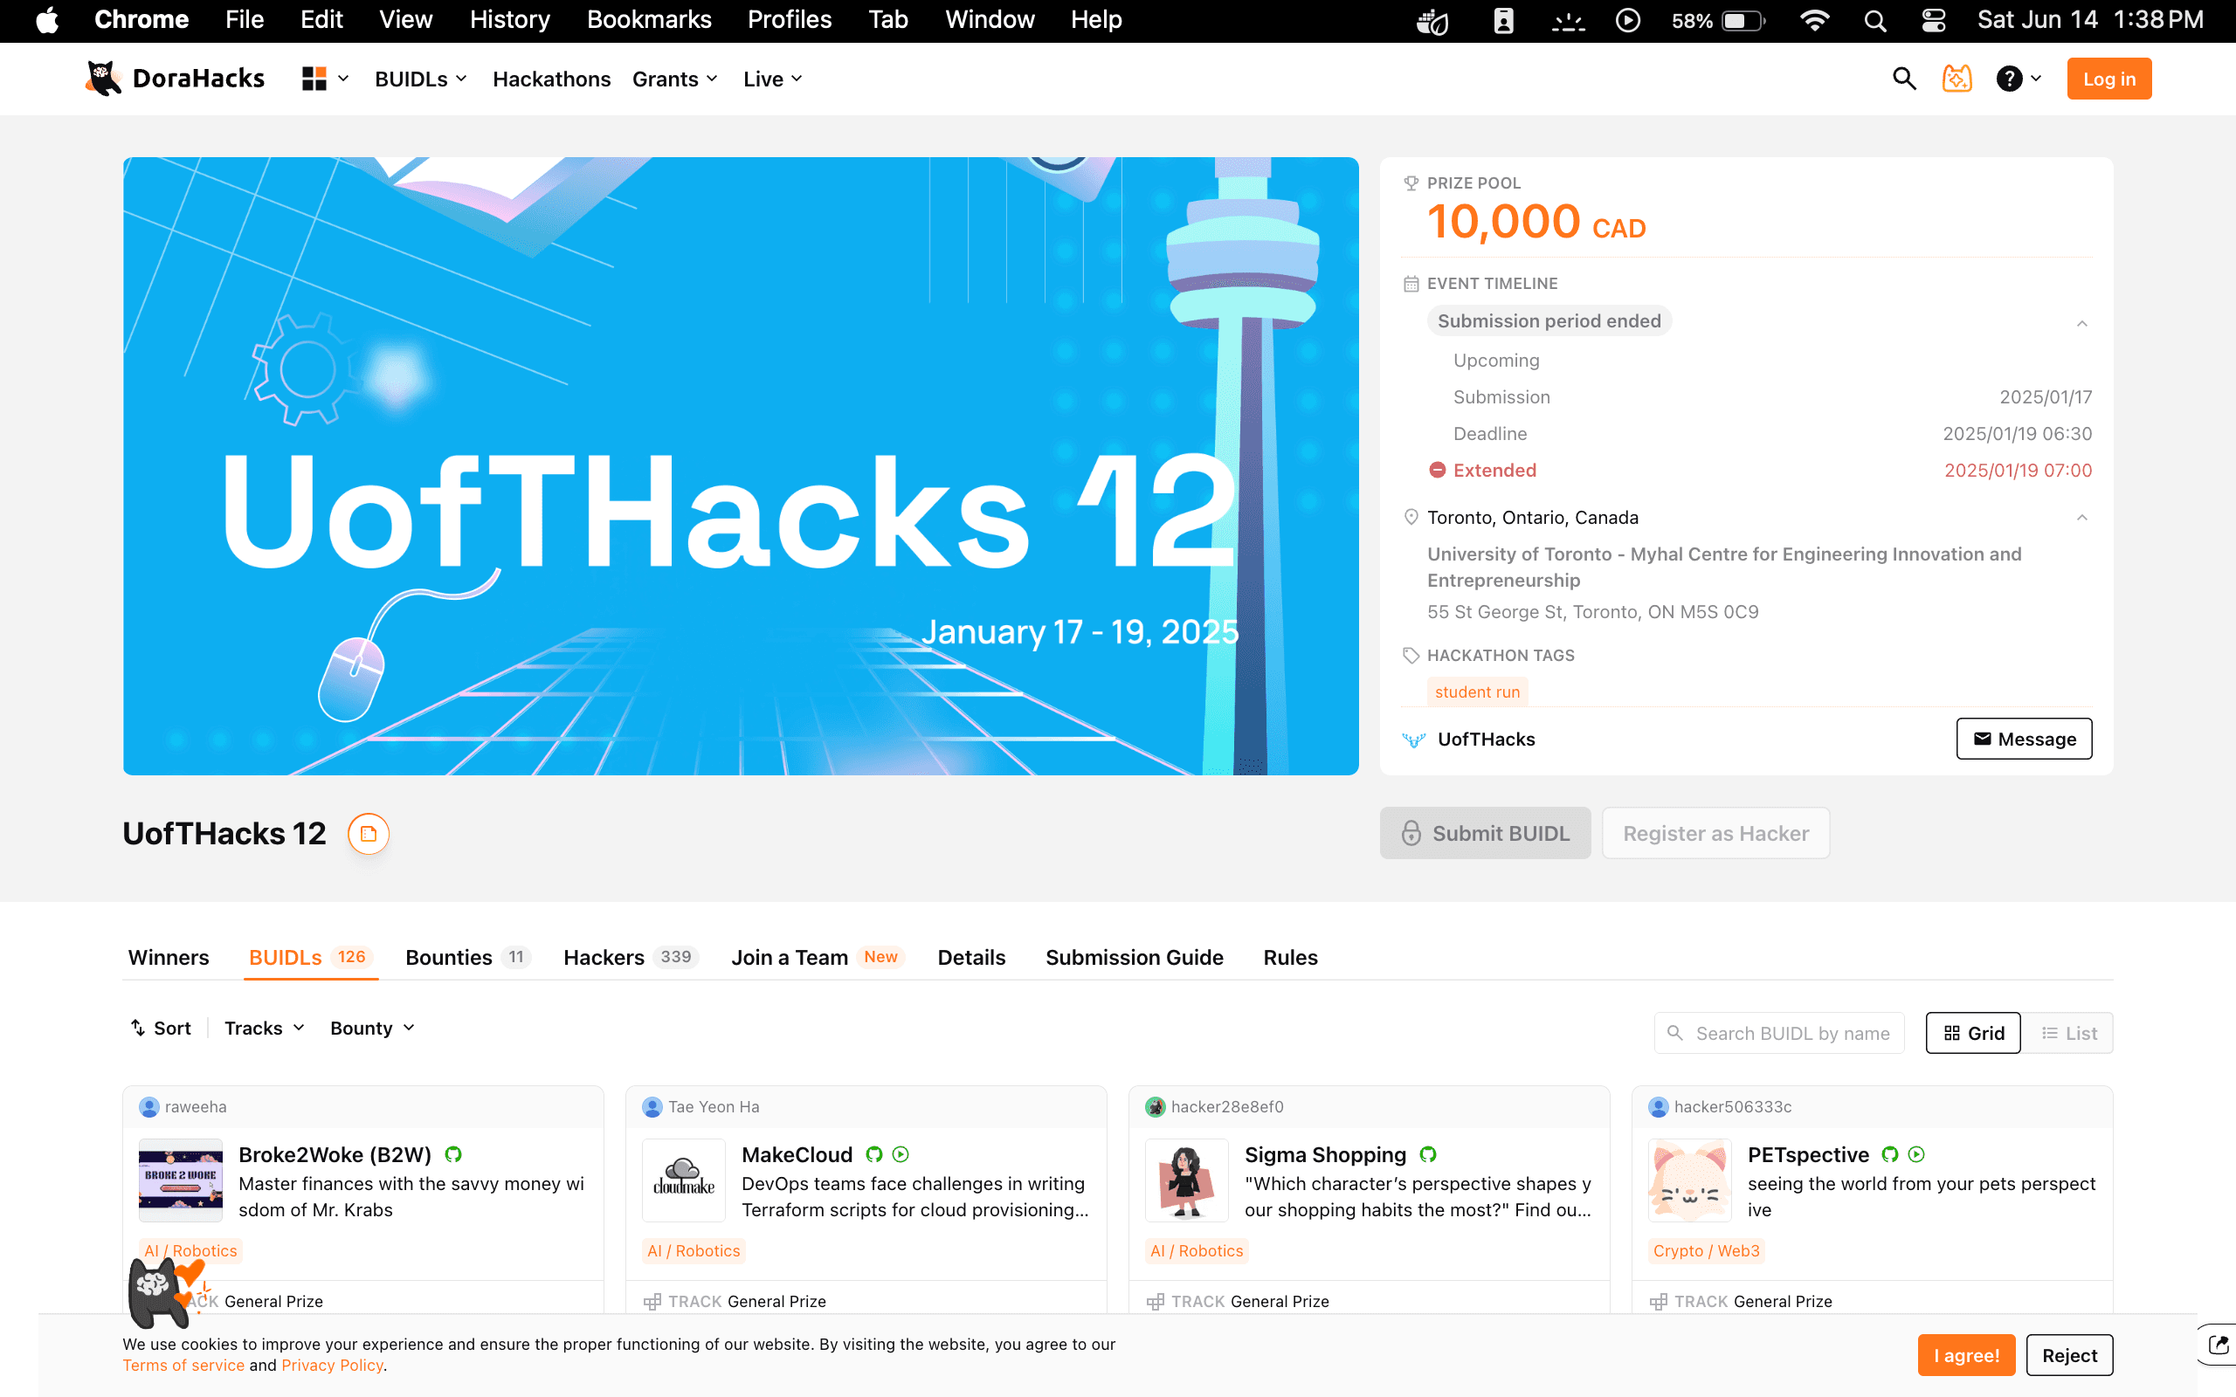This screenshot has height=1397, width=2236.
Task: Open the Join a Team tab
Action: tap(817, 957)
